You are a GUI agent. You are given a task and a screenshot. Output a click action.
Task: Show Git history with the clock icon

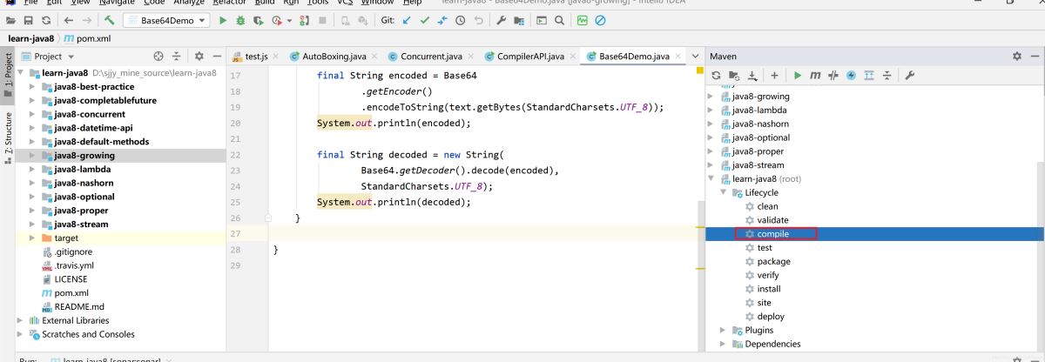click(460, 20)
